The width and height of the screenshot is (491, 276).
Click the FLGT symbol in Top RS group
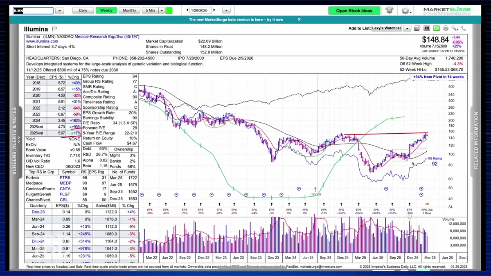pyautogui.click(x=65, y=194)
